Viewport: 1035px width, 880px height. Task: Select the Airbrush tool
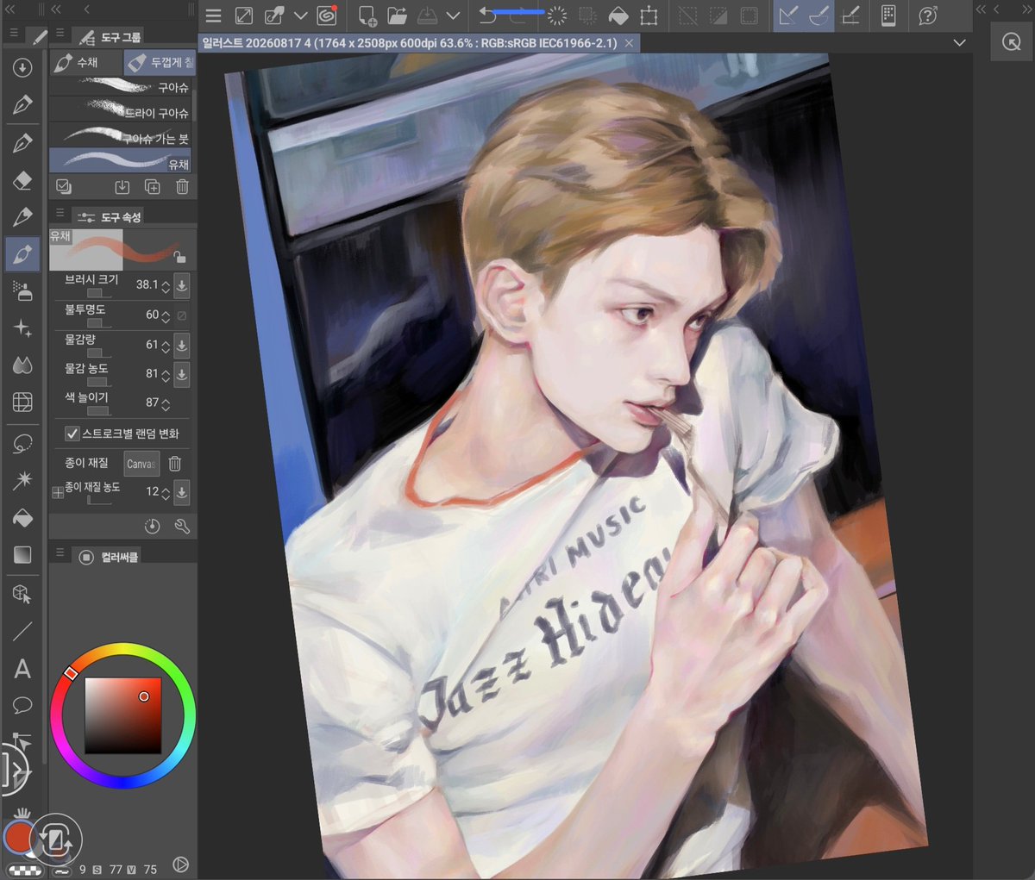click(x=22, y=291)
